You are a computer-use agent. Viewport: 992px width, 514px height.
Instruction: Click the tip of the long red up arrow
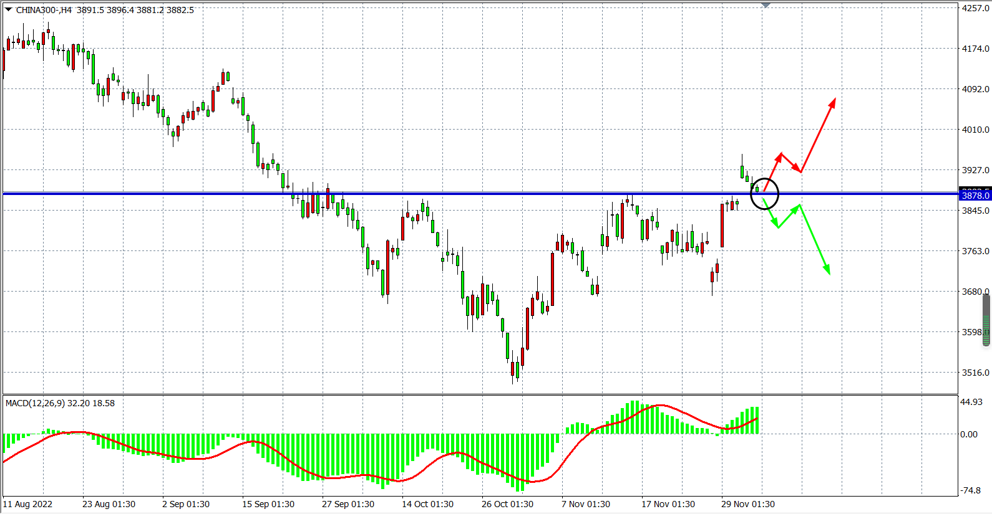click(x=834, y=100)
